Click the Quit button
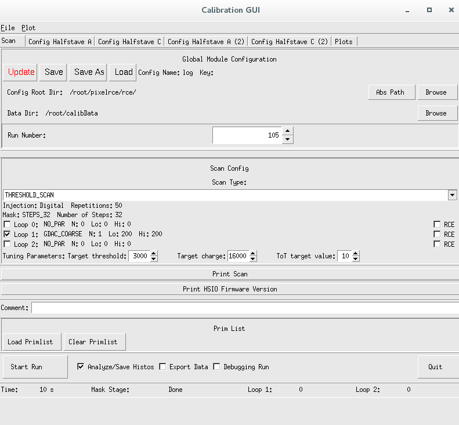The width and height of the screenshot is (459, 425). click(438, 367)
